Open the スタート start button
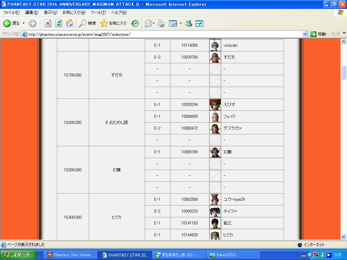 point(18,255)
